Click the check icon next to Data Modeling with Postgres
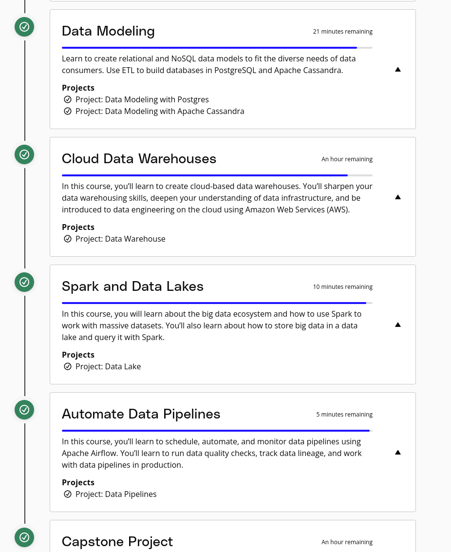This screenshot has height=552, width=451. [68, 99]
